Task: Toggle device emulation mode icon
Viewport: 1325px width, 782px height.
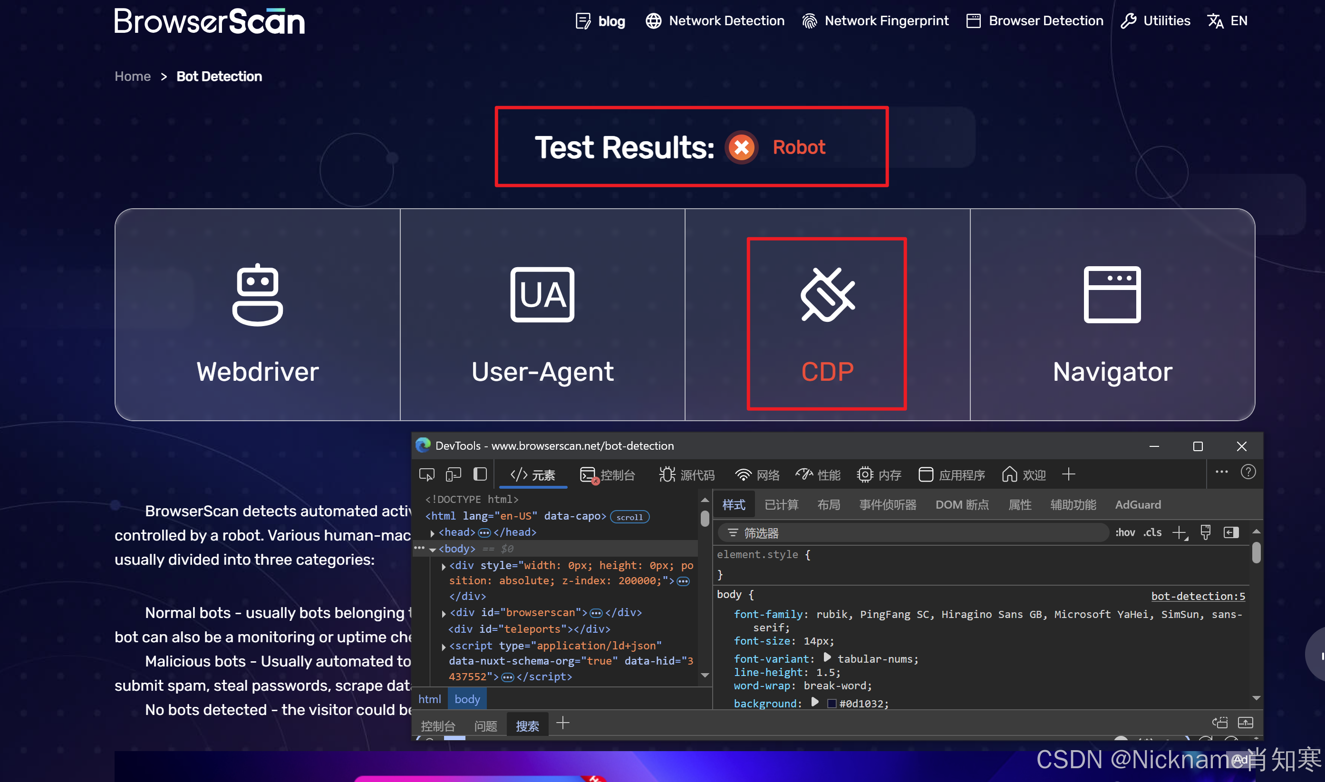Action: [x=453, y=474]
